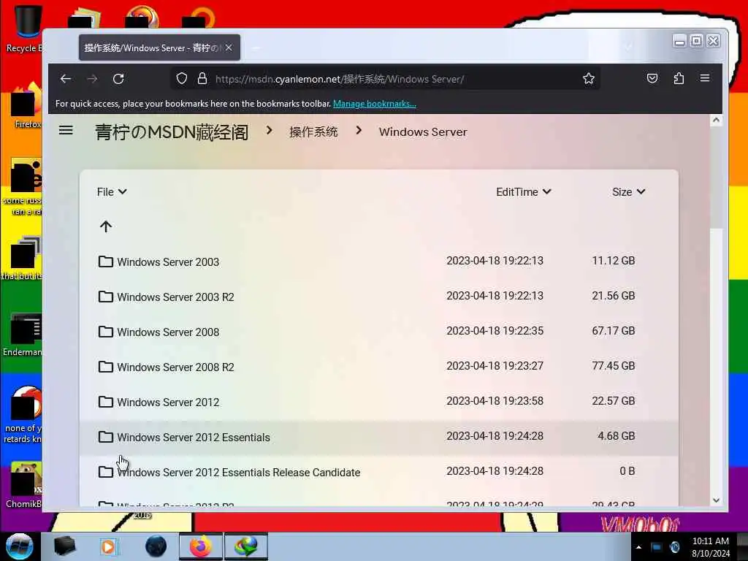Select the Enderman desktop icon
This screenshot has width=748, height=561.
(24, 334)
